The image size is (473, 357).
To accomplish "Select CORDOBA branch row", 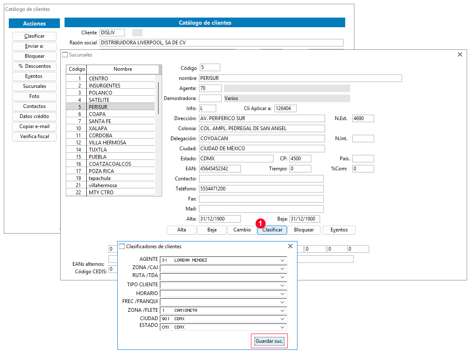I will [111, 136].
